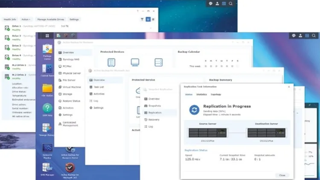Image resolution: width=320 pixels, height=180 pixels.
Task: Click search icon on the front DSM taskbar
Action: [x=314, y=35]
